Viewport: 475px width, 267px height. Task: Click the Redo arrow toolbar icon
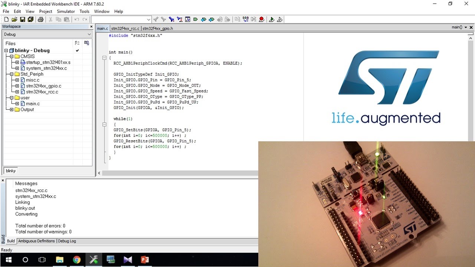pyautogui.click(x=85, y=19)
